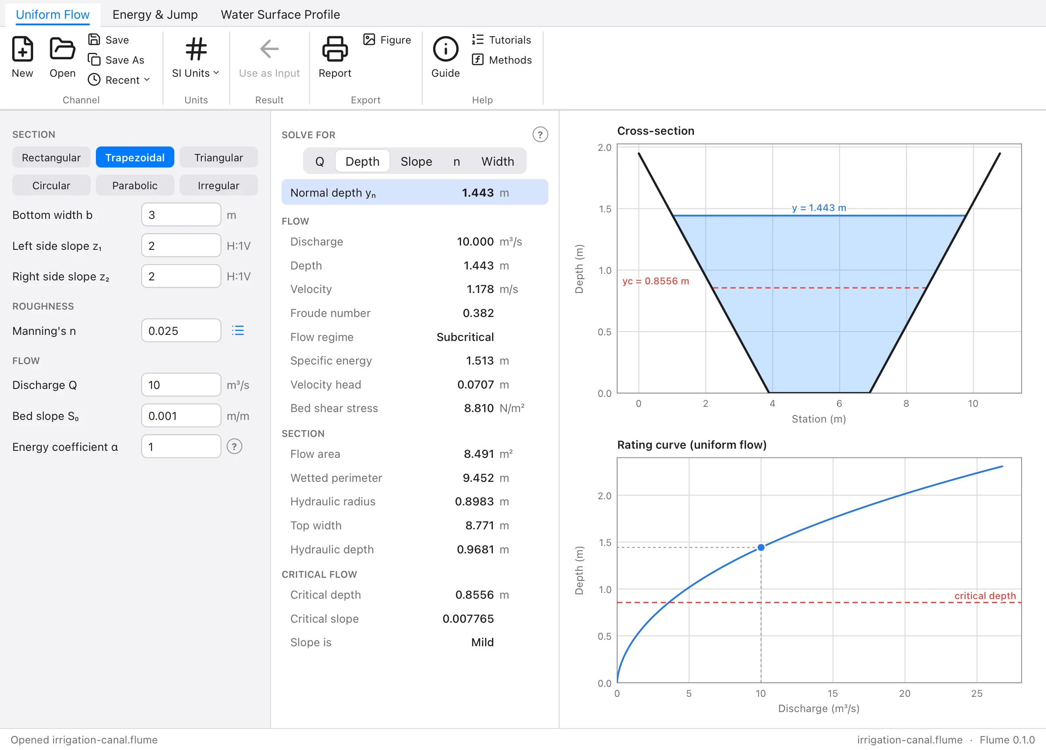1046x750 pixels.
Task: Select the Trapezoidal section type
Action: pos(135,158)
